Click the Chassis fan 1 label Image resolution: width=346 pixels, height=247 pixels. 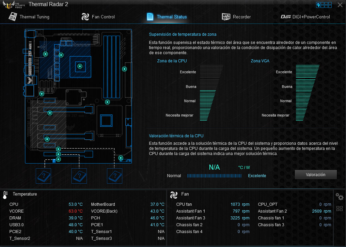tap(271, 218)
